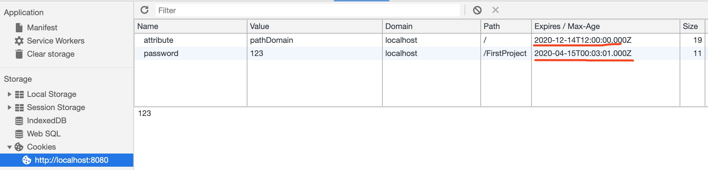Select the http://localhost:8080 cookies entry

click(x=67, y=160)
